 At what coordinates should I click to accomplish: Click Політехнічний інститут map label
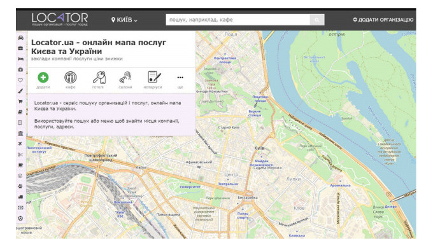39,150
